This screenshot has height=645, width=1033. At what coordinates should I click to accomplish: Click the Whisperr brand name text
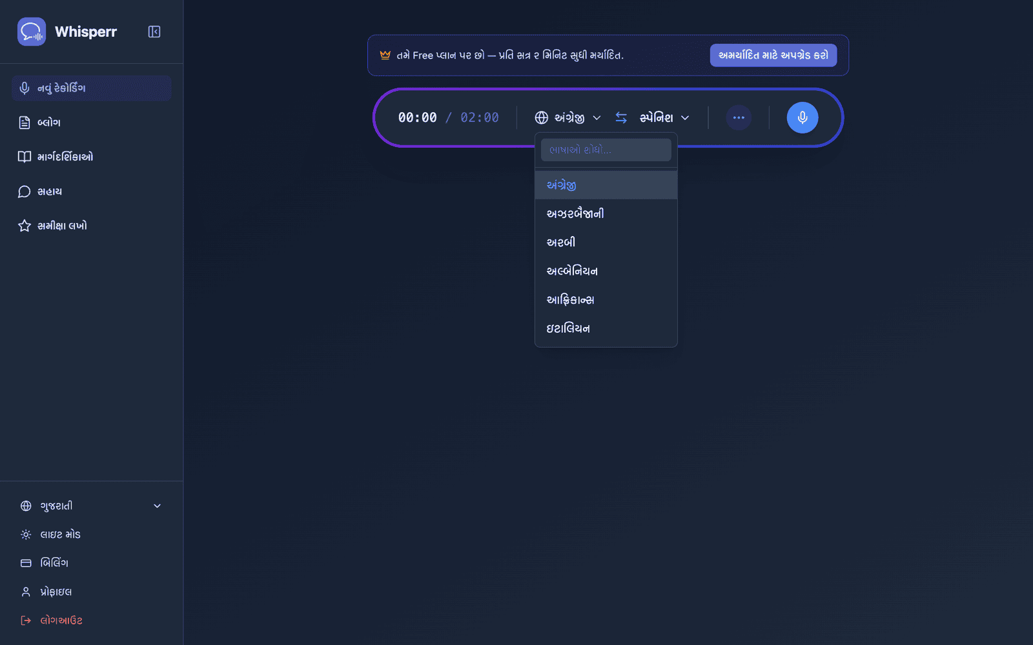coord(86,32)
